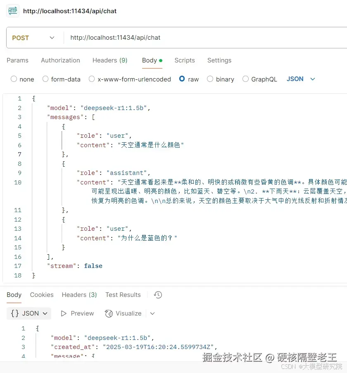Open the Settings tab
This screenshot has width=347, height=373.
pyautogui.click(x=219, y=60)
